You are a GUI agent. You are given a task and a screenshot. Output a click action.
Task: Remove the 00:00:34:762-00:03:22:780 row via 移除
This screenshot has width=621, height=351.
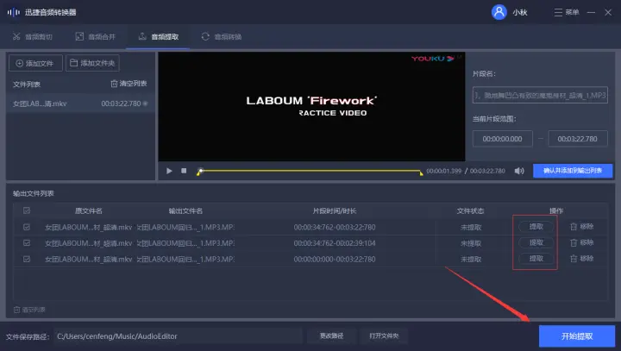tap(582, 227)
